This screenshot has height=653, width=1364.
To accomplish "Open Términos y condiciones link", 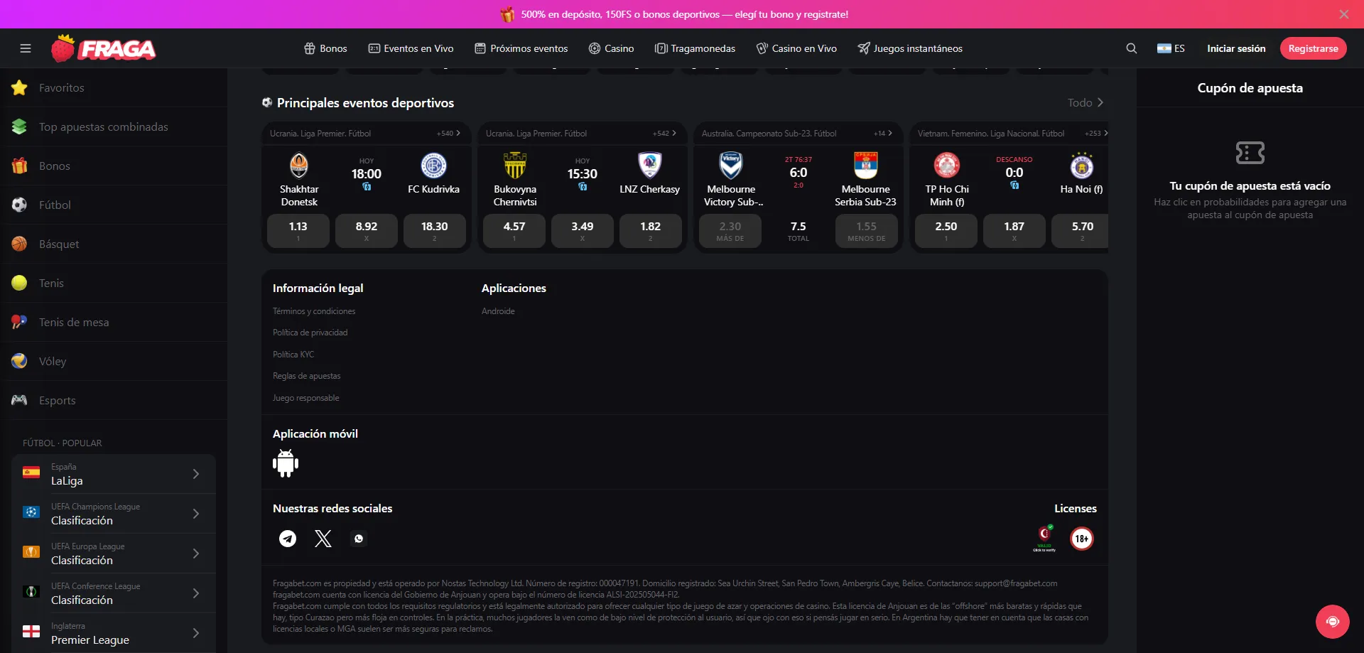I will pos(314,311).
